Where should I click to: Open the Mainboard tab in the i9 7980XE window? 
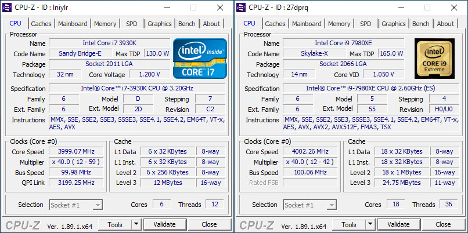coord(307,24)
